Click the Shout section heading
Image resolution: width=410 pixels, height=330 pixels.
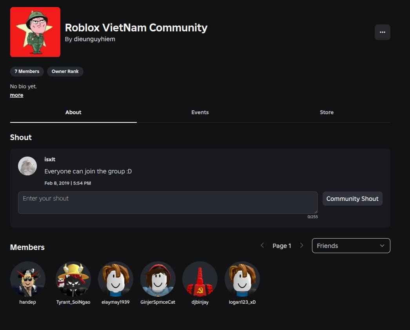tap(21, 137)
